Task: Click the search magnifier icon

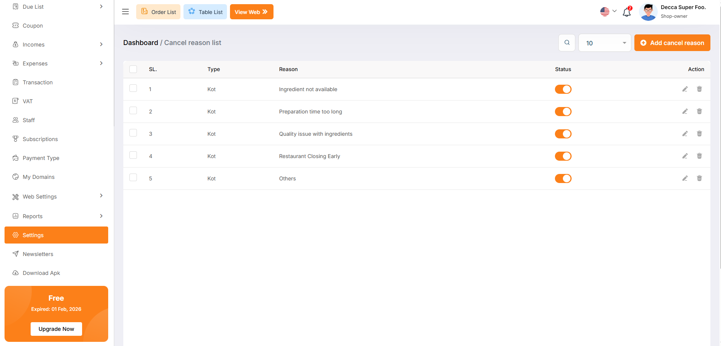Action: (x=567, y=43)
